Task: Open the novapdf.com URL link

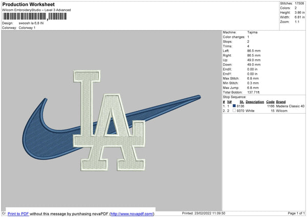Action: point(132,213)
